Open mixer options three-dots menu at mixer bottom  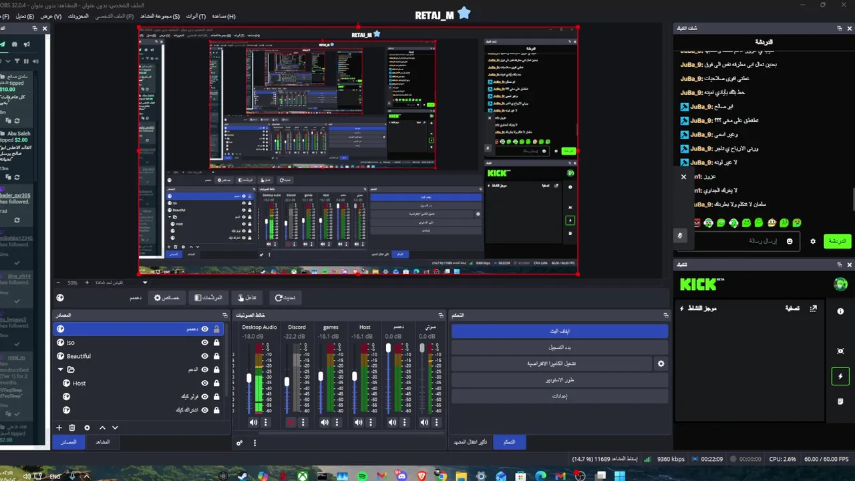point(254,442)
